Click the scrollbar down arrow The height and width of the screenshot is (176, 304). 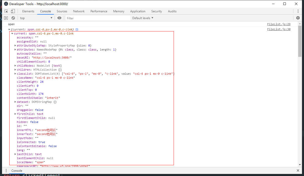click(x=300, y=164)
